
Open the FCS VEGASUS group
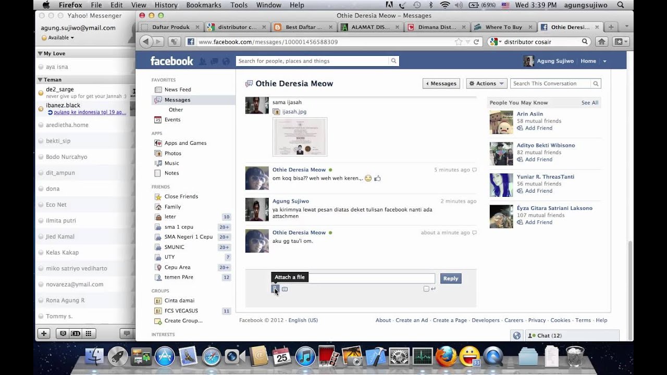tap(181, 311)
